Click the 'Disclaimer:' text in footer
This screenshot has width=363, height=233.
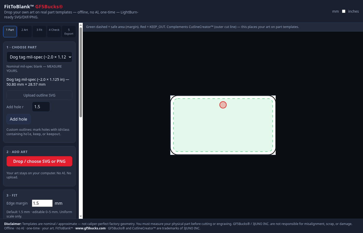(x=13, y=224)
